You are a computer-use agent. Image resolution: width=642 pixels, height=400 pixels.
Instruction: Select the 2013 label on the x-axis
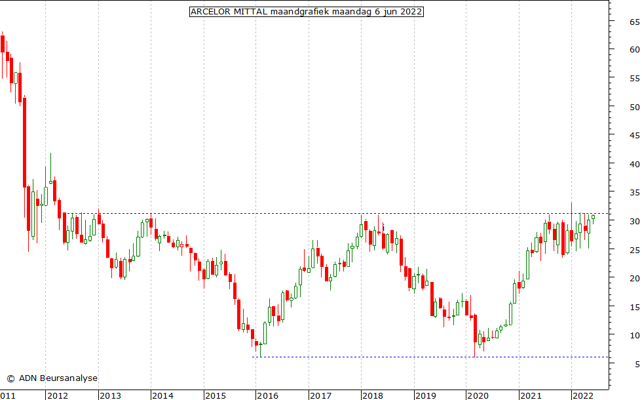(111, 396)
